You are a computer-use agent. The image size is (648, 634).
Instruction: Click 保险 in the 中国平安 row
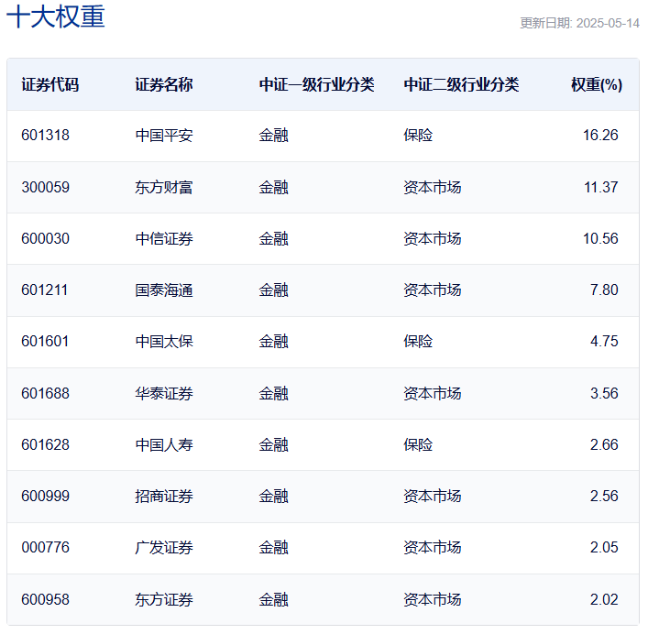418,136
